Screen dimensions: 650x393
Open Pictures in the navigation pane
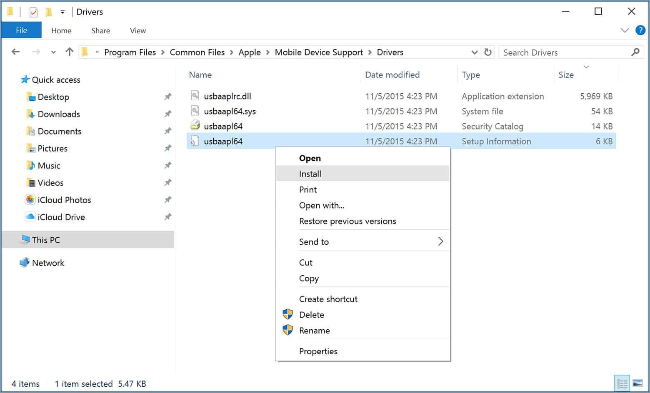click(x=52, y=148)
